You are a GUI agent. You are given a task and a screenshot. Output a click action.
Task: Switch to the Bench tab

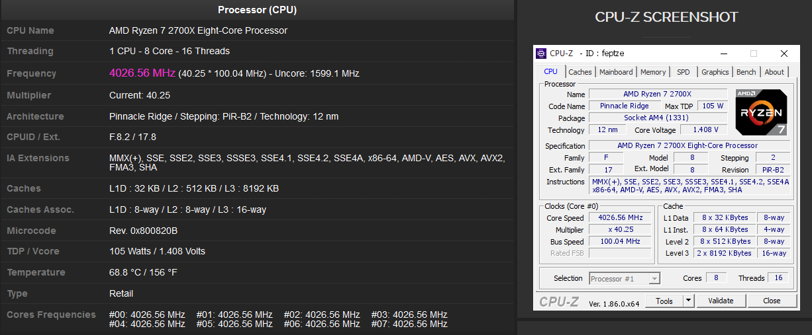click(x=746, y=72)
